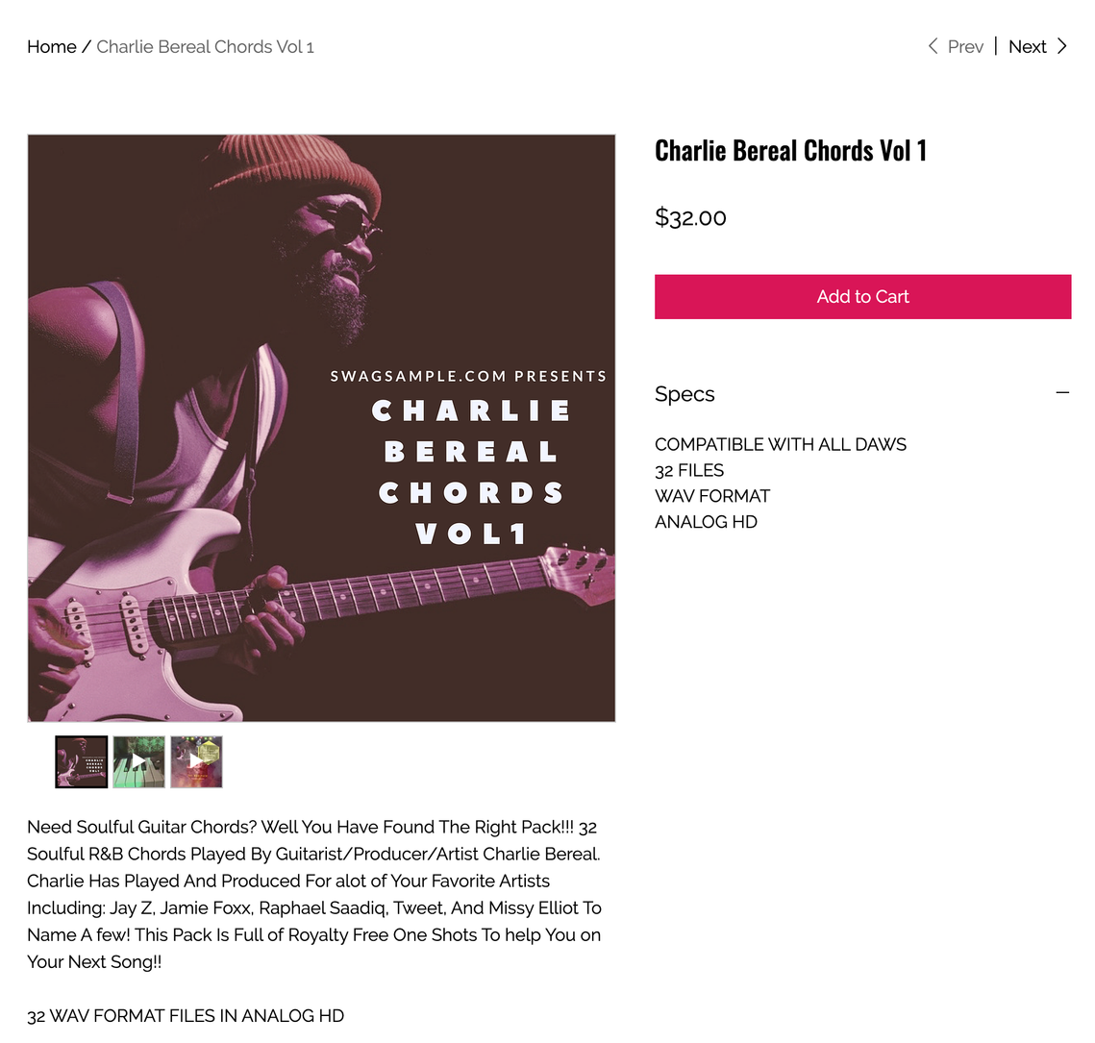Viewport: 1095px width, 1043px height.
Task: Go to the Next product
Action: pyautogui.click(x=1027, y=47)
